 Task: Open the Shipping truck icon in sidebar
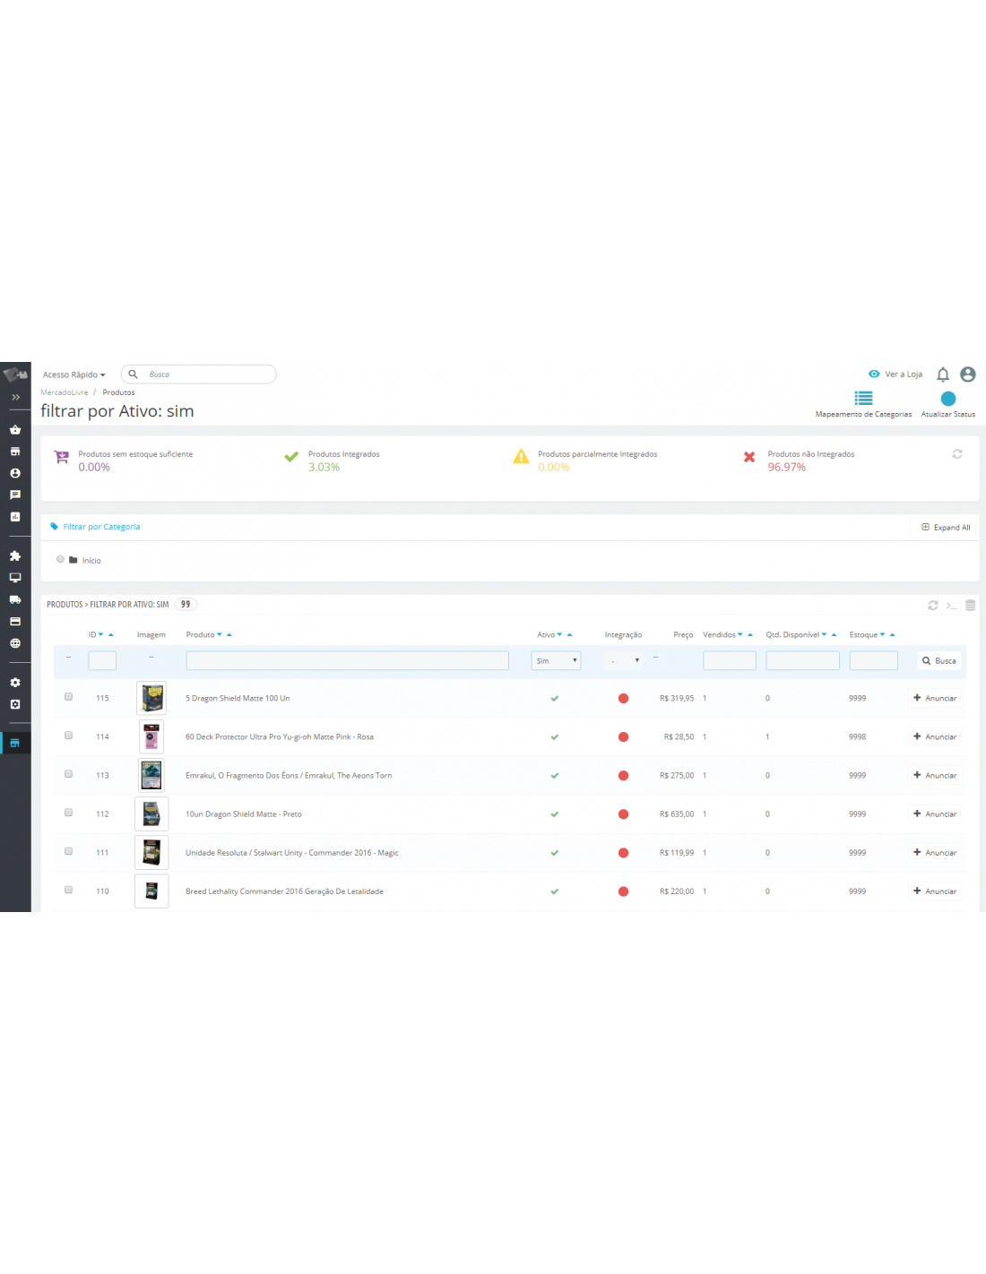(x=15, y=599)
